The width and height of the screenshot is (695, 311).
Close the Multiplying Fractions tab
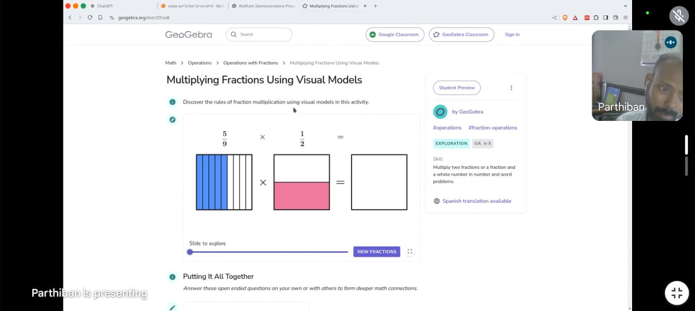[x=365, y=6]
